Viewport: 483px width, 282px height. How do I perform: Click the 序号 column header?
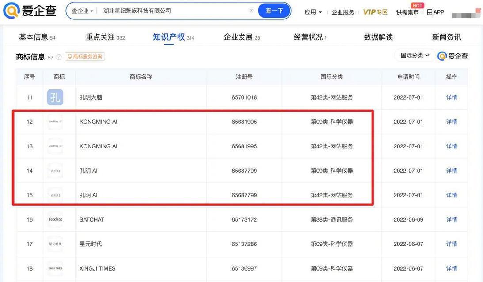[x=30, y=77]
